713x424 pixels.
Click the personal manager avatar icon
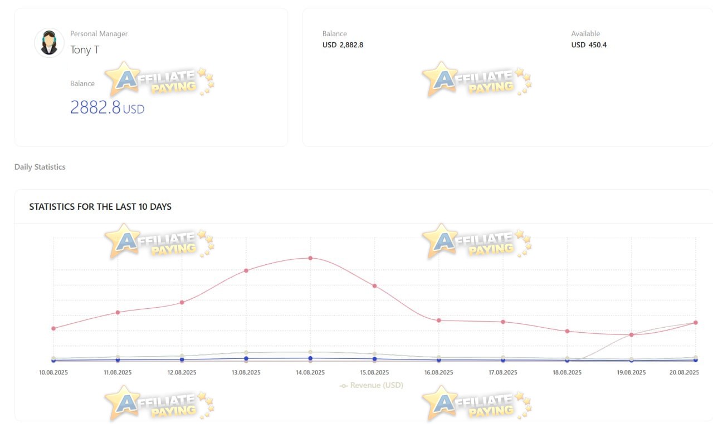(x=49, y=43)
